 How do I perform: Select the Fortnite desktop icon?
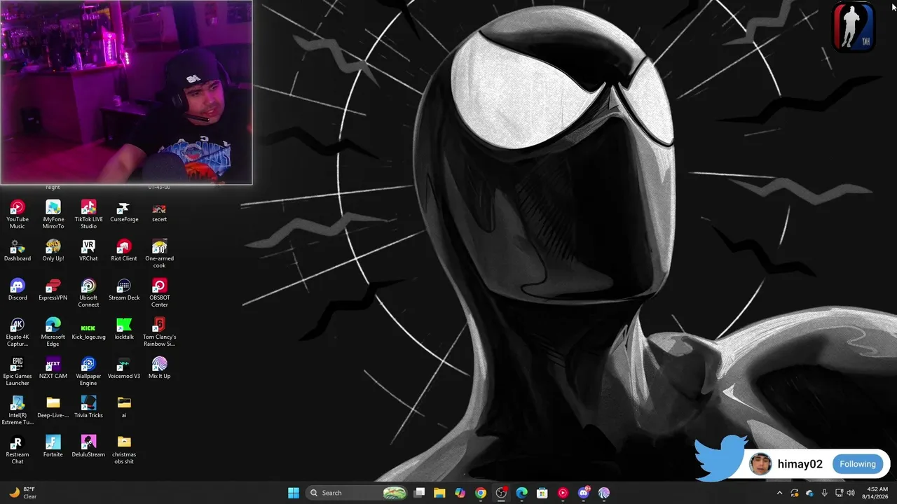pos(53,447)
